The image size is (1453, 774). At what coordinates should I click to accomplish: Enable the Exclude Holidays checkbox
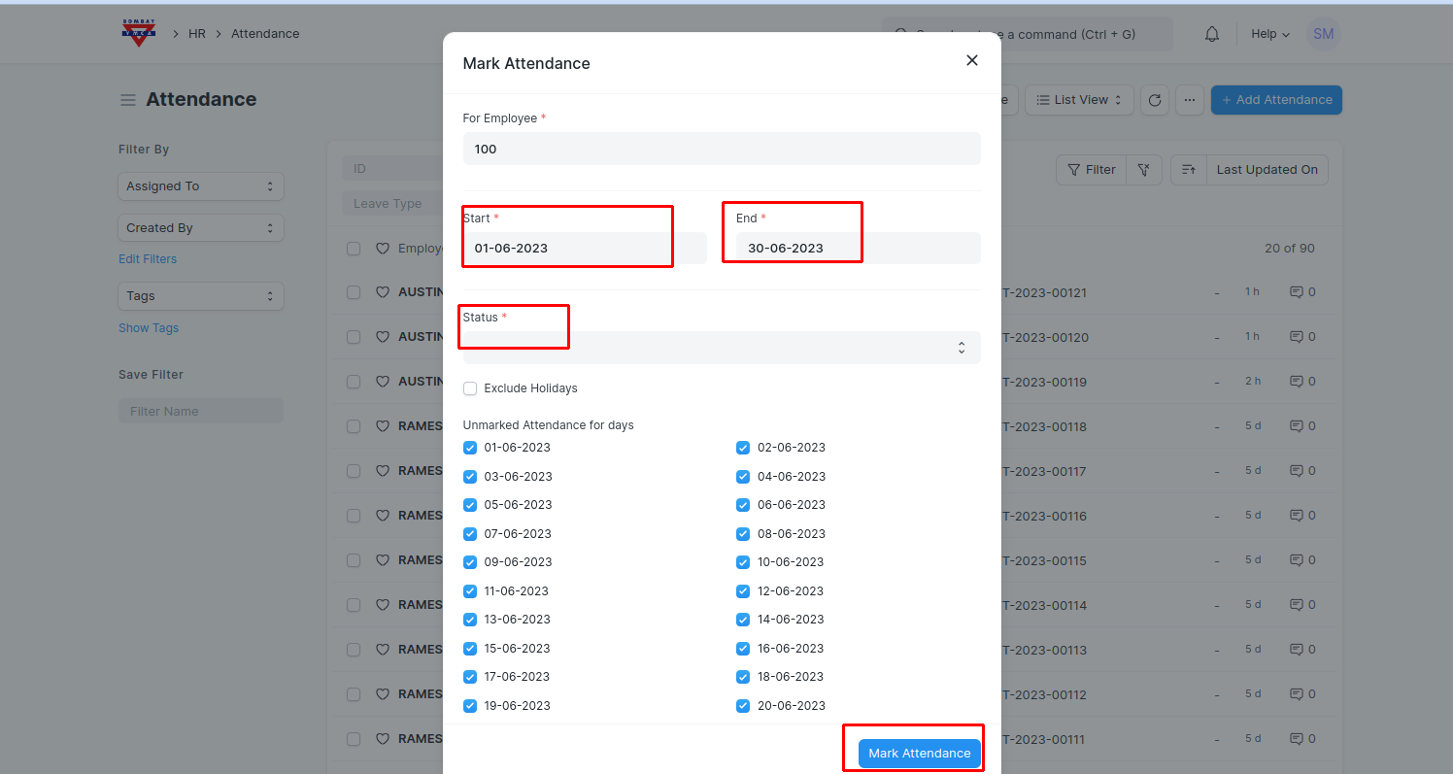pos(470,388)
